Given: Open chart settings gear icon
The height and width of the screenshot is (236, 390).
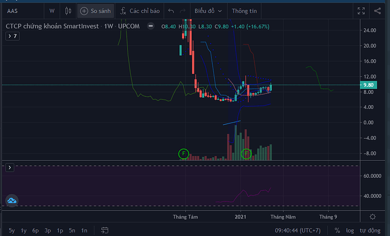Looking at the screenshot, I should (372, 217).
